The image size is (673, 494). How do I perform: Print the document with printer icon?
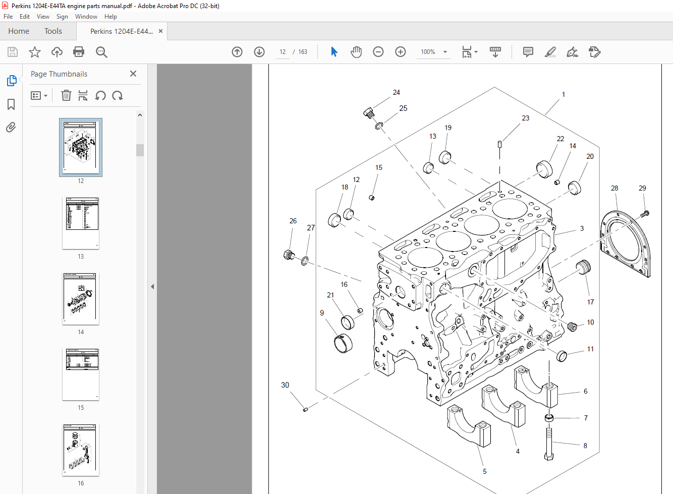pyautogui.click(x=79, y=52)
